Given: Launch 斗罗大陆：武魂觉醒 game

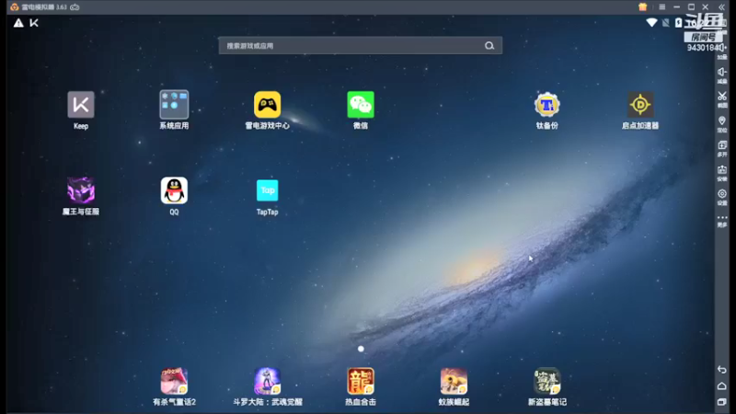Looking at the screenshot, I should (x=267, y=381).
